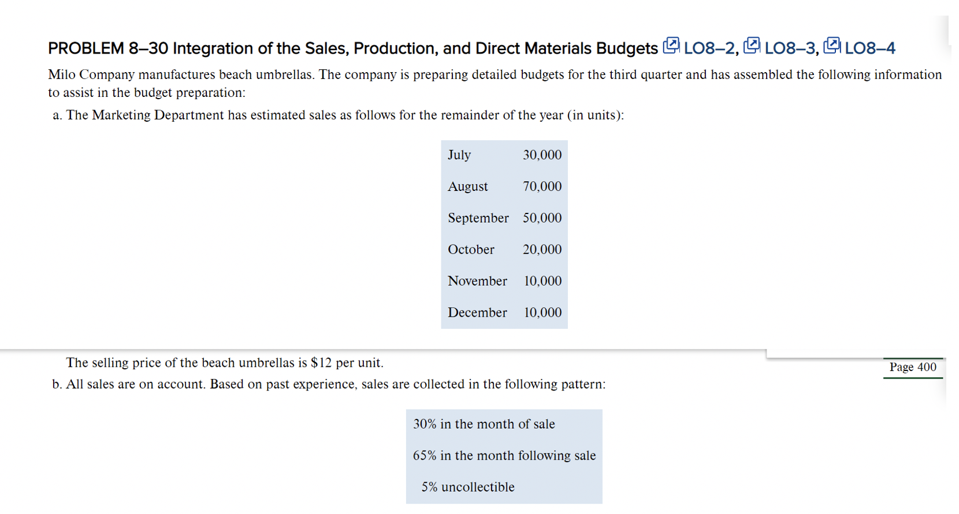Click the selling price $12 per unit sentence
Screen dimensions: 959x514
point(225,363)
